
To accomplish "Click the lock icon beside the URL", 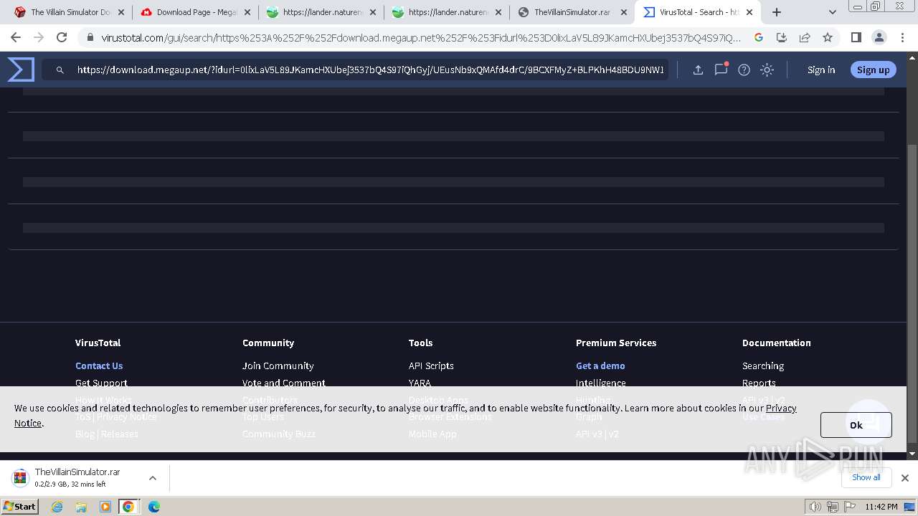I will click(89, 37).
